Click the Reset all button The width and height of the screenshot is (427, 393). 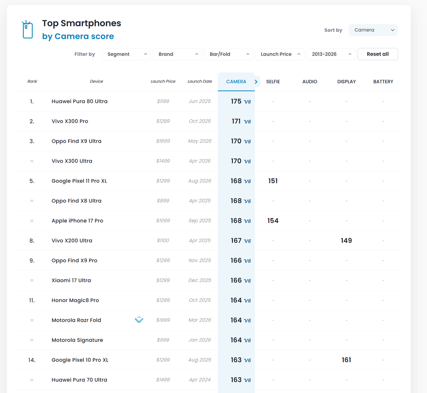click(378, 54)
